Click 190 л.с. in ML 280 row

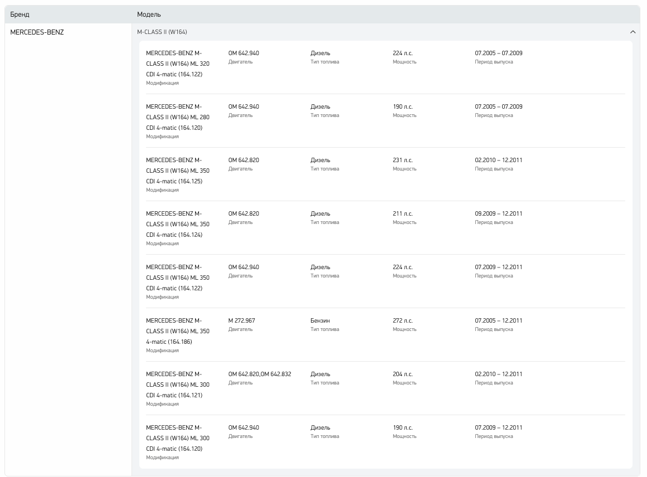point(403,106)
